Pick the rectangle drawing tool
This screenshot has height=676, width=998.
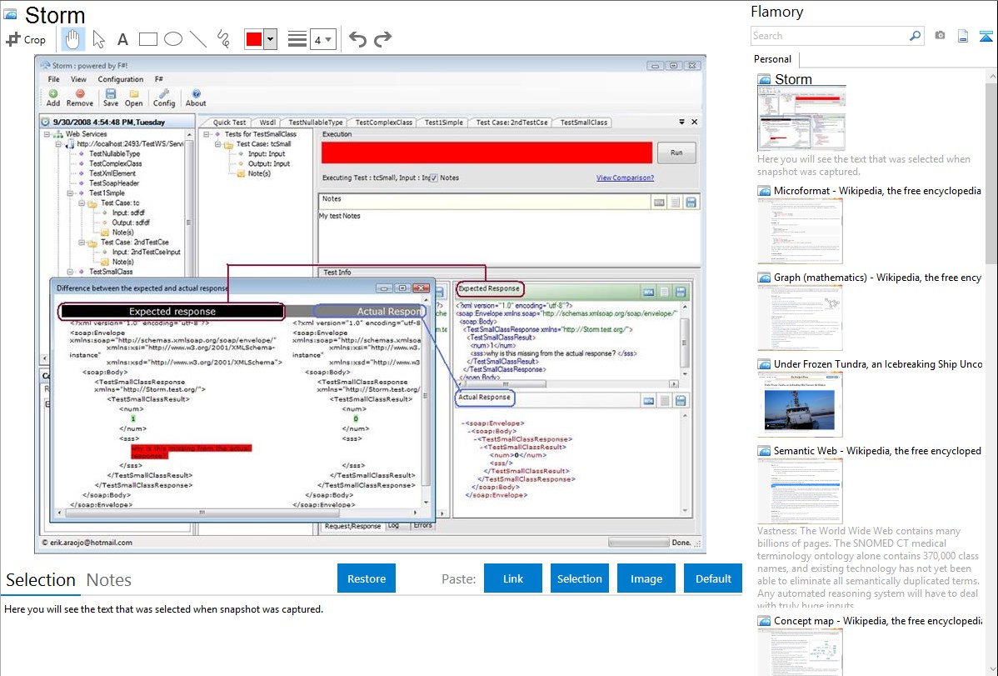click(x=147, y=39)
